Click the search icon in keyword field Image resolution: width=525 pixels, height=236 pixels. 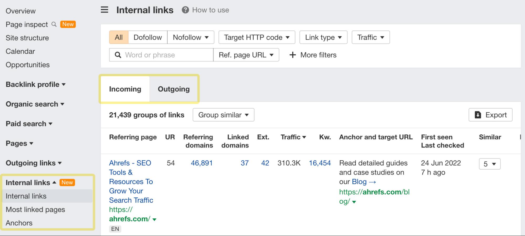(x=118, y=55)
